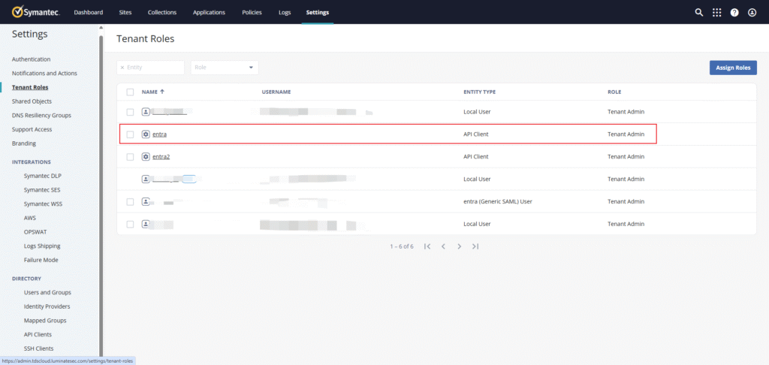This screenshot has height=365, width=769.
Task: Click the Symantec logo
Action: [x=35, y=12]
